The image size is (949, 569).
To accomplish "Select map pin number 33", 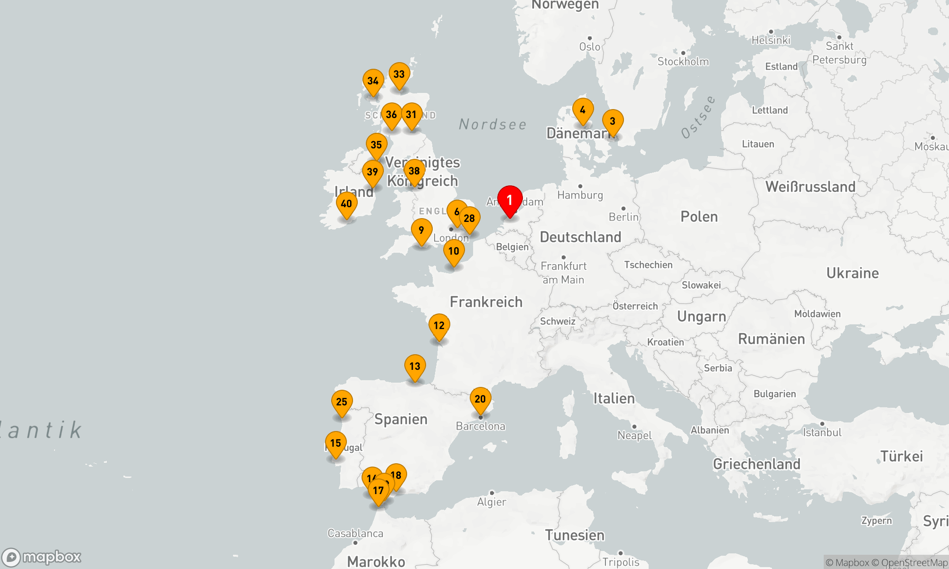I will 399,74.
